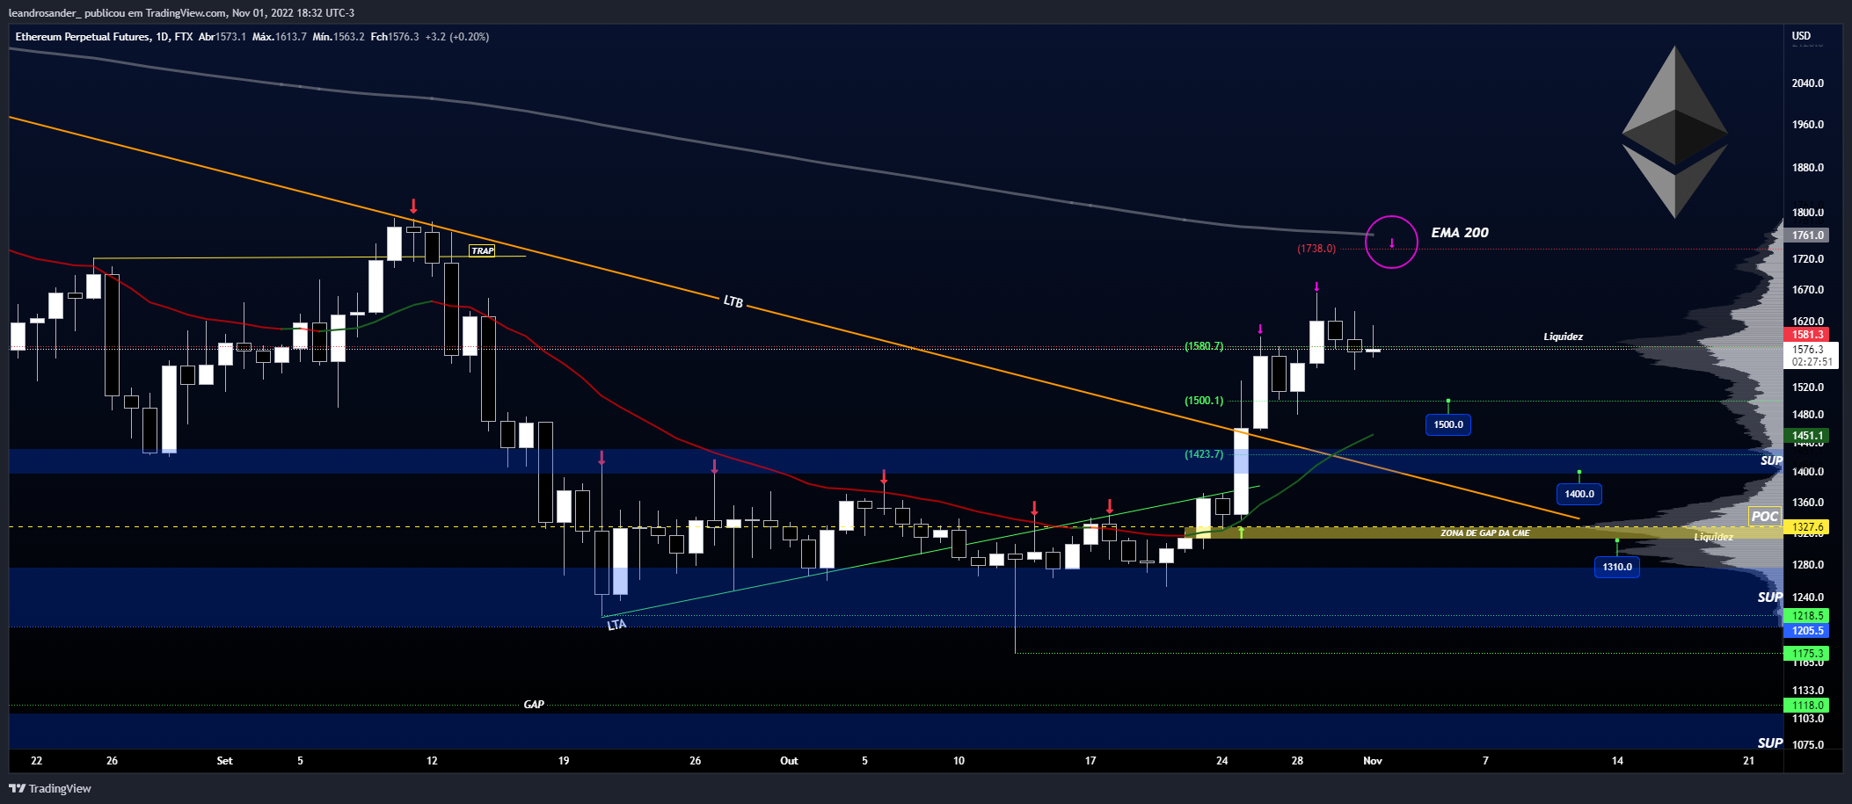Click the POC label on volume profile
Image resolution: width=1852 pixels, height=804 pixels.
pos(1764,517)
